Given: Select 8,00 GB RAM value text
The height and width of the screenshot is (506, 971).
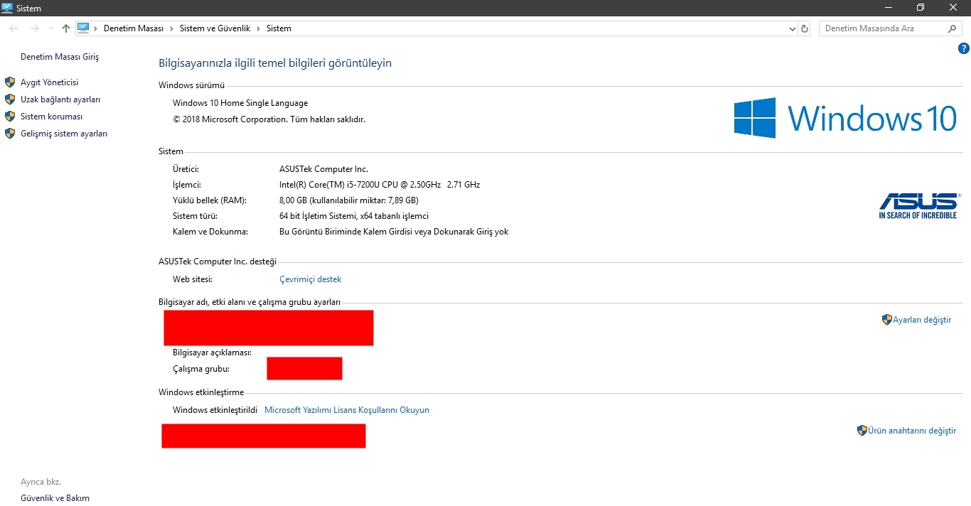Looking at the screenshot, I should point(349,200).
